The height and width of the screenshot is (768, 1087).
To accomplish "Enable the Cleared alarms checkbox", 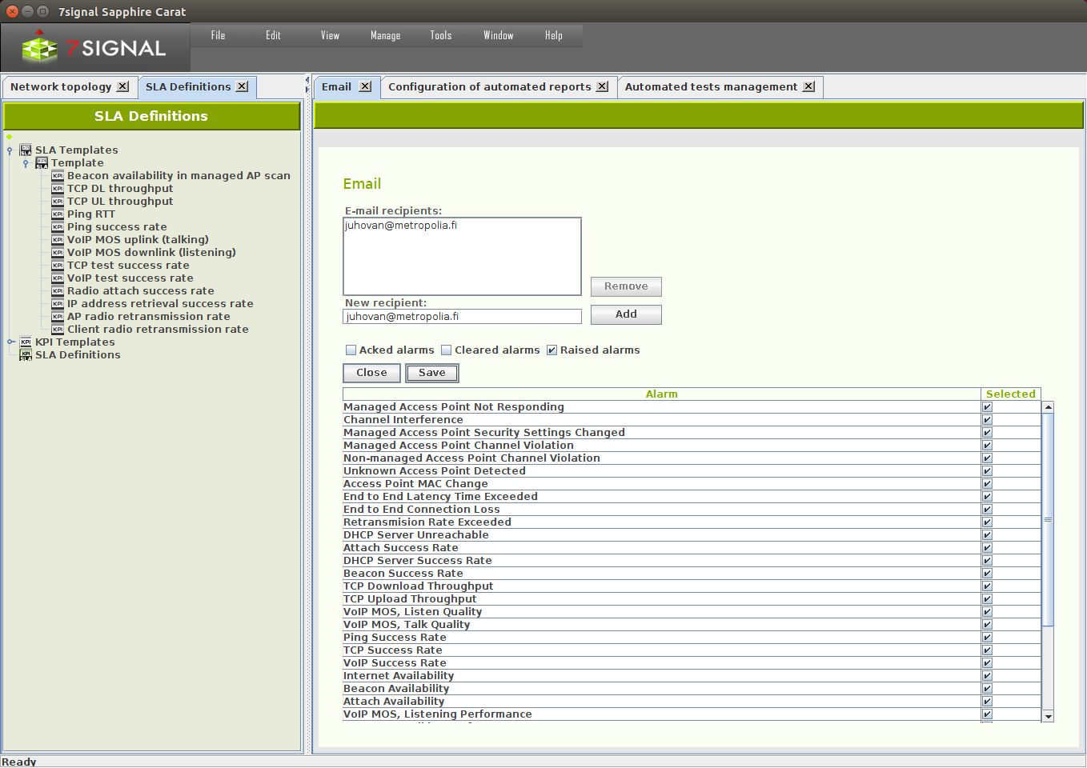I will point(447,350).
